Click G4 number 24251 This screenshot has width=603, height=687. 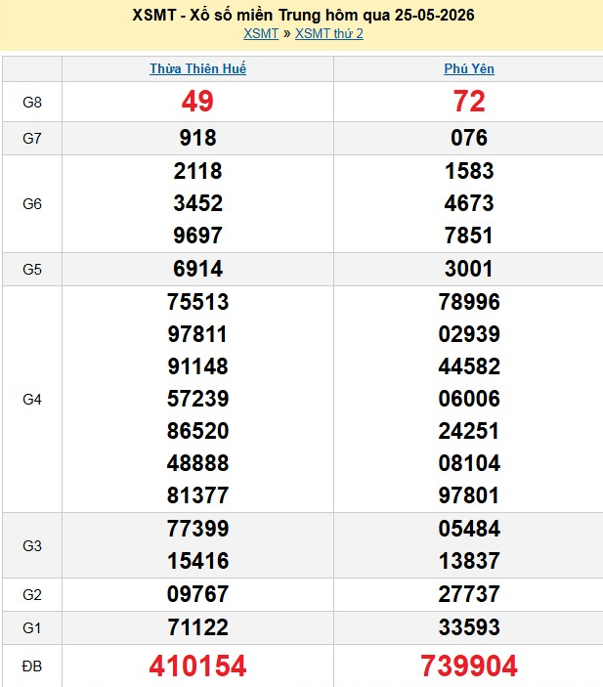pos(469,431)
